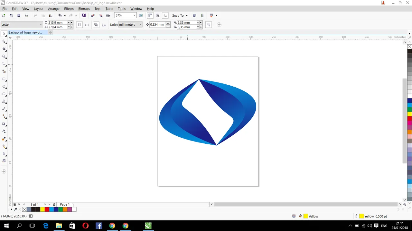Select the Parallel Dimension tool
Image resolution: width=412 pixels, height=231 pixels.
tap(4, 109)
